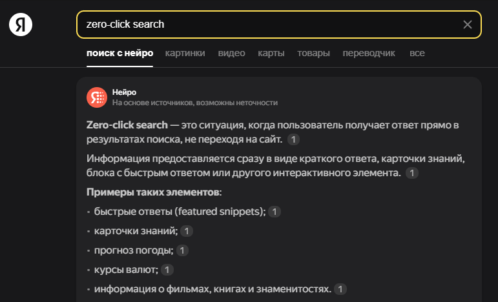Screen dimensions: 498x302
Task: Select the 'поиск с нейро' tab
Action: [119, 53]
